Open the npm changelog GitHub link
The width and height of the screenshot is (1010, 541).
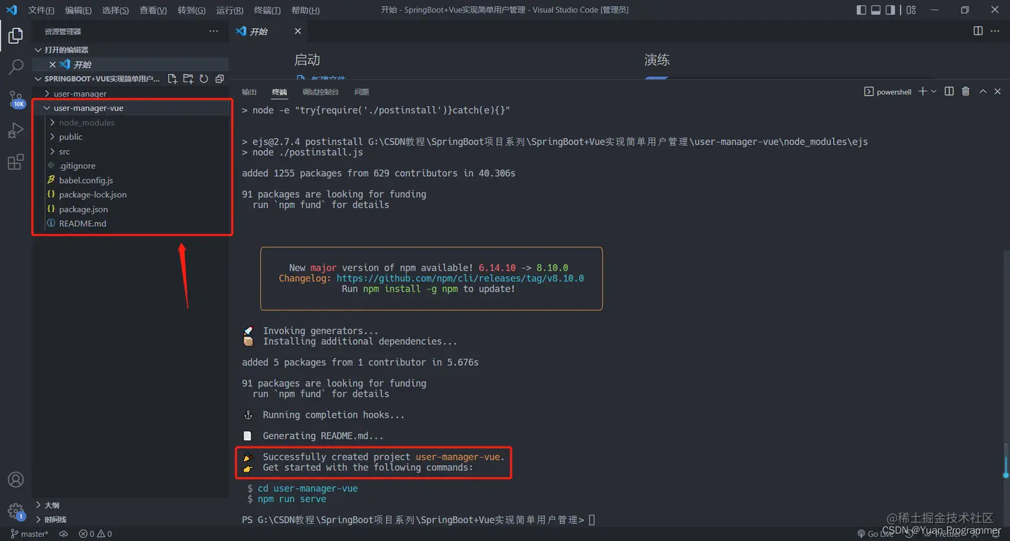460,278
